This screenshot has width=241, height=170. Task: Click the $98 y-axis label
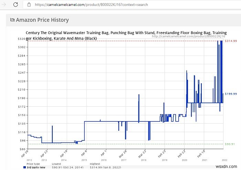coord(22,140)
